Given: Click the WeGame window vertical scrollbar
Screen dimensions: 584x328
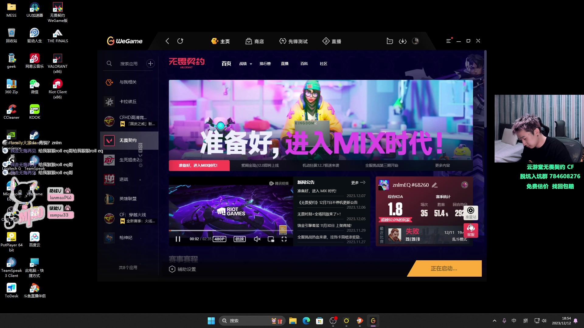Looking at the screenshot, I should pos(485,89).
